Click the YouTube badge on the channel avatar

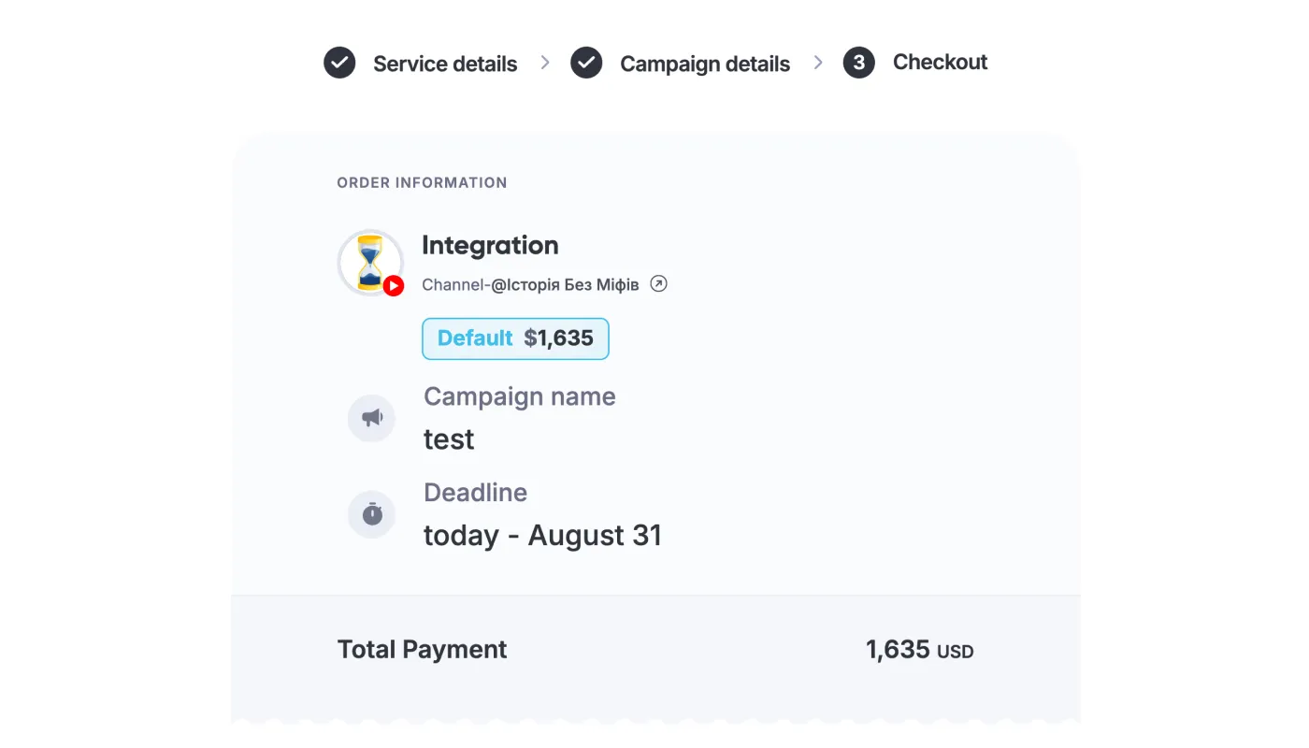pyautogui.click(x=393, y=286)
